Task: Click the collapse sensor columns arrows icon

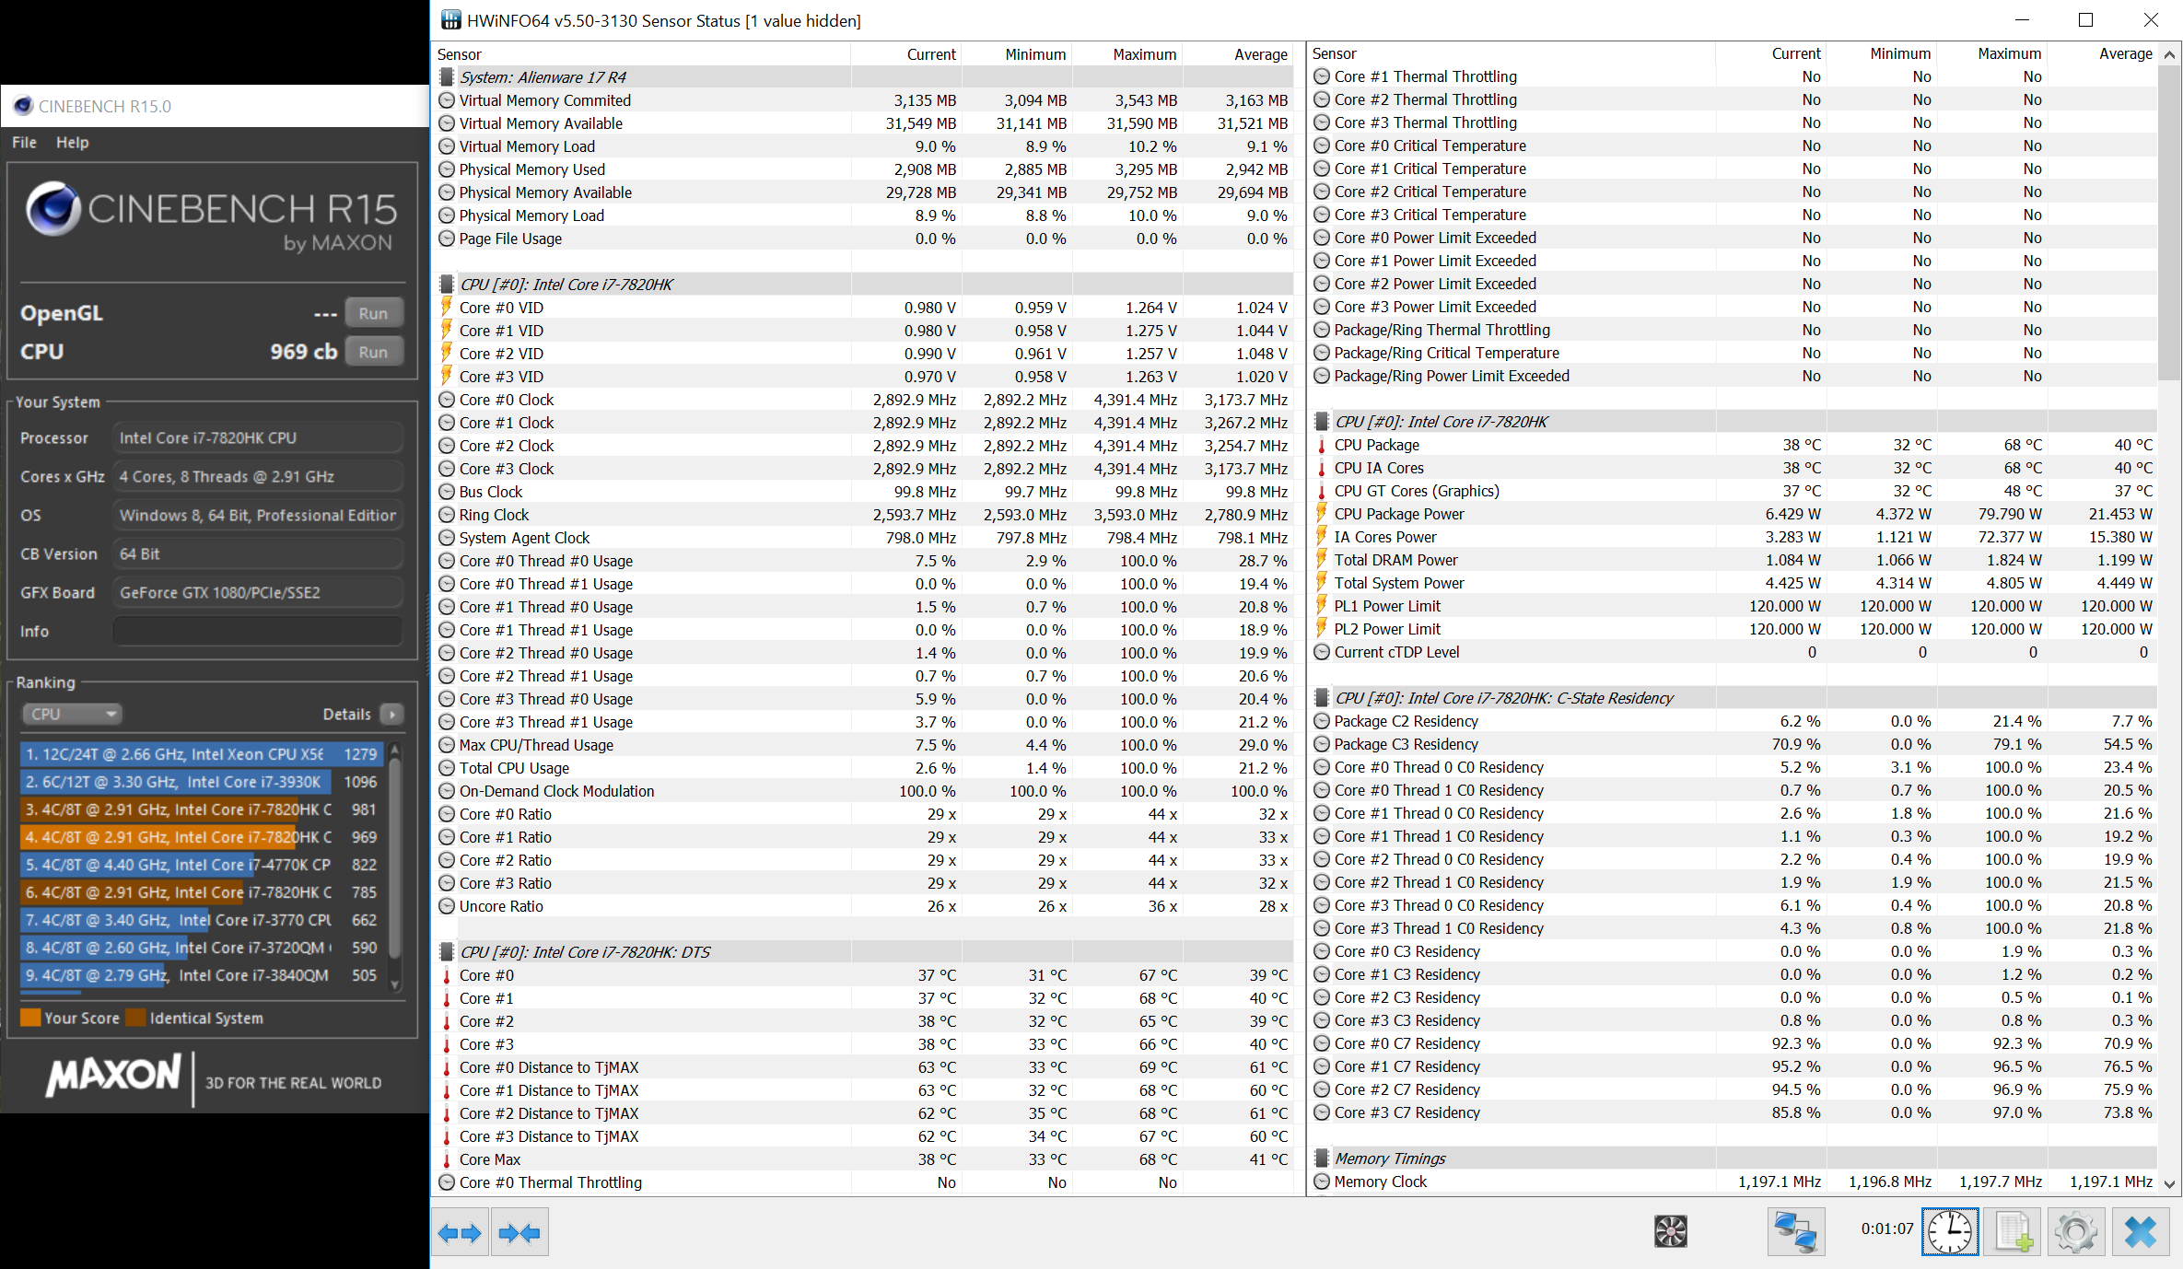Action: pyautogui.click(x=520, y=1232)
